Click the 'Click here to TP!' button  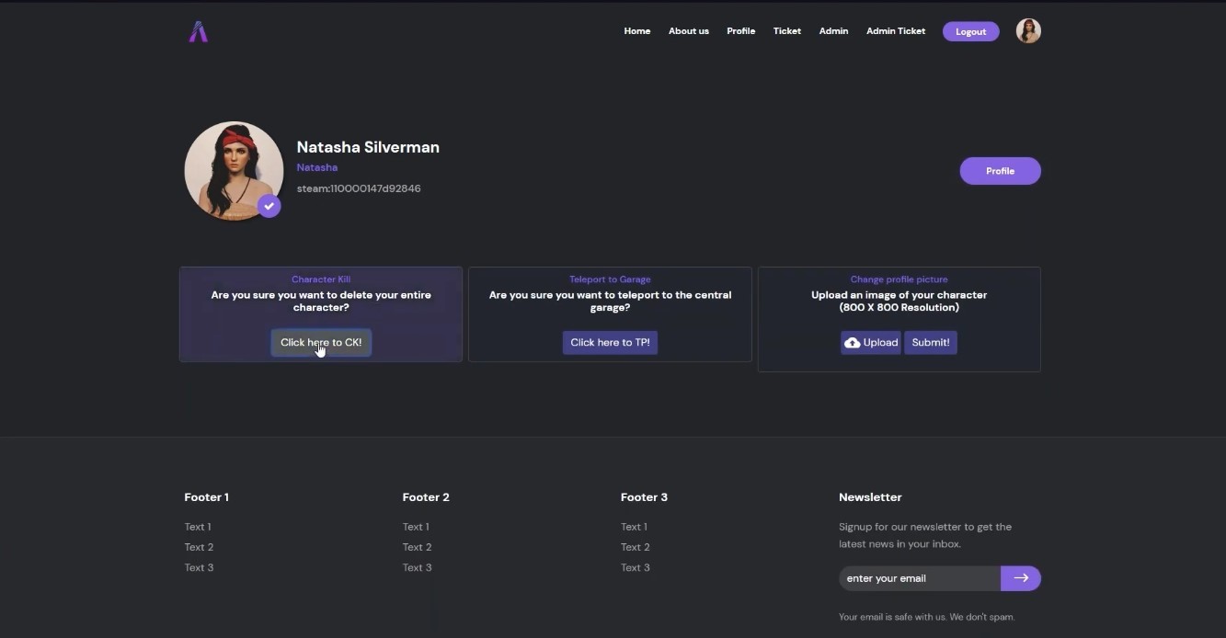(610, 343)
